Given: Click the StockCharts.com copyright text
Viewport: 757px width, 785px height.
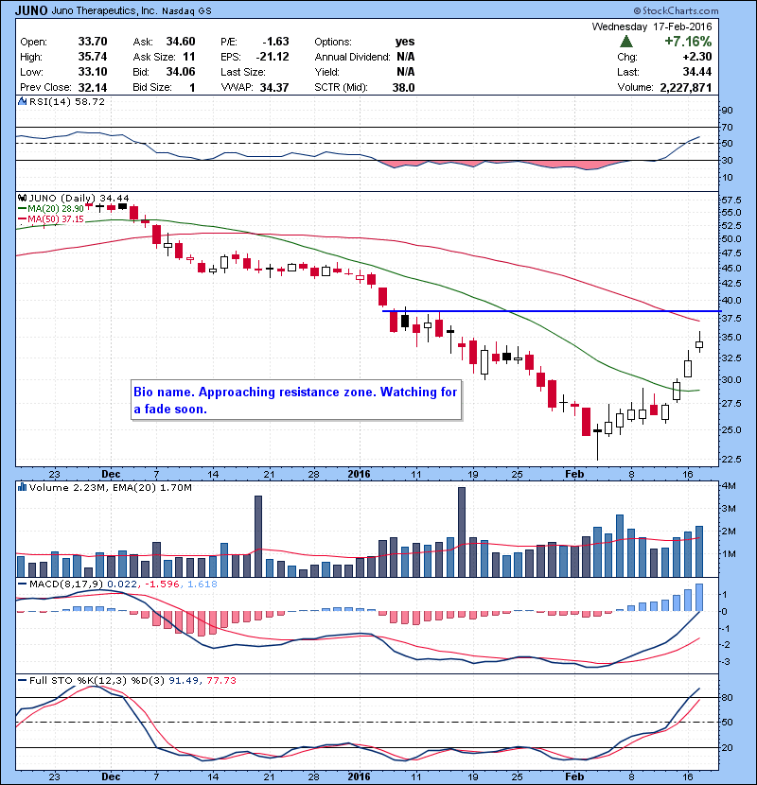Looking at the screenshot, I should [676, 10].
